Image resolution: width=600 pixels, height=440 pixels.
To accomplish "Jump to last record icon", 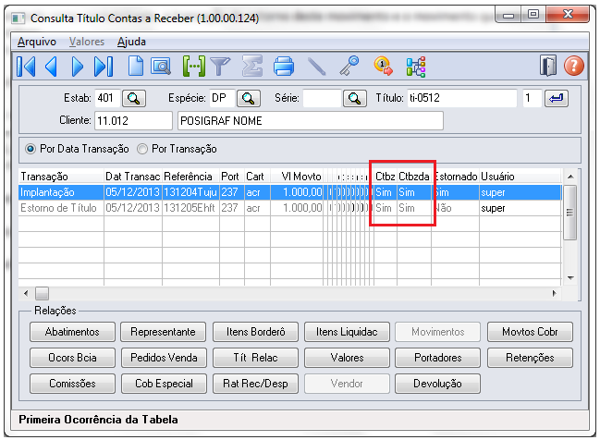I will pos(104,67).
